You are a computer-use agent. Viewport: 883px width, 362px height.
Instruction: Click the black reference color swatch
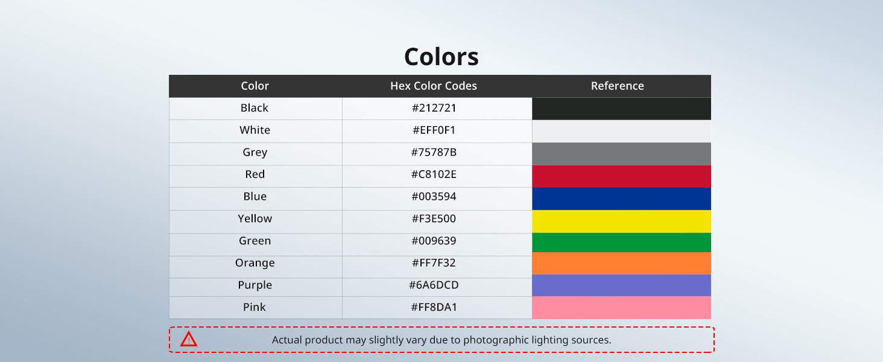click(621, 109)
